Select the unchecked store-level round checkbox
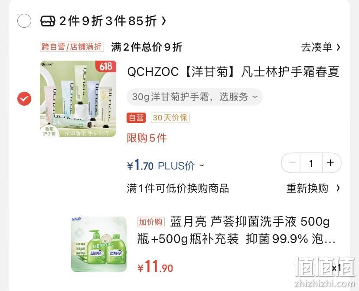 pyautogui.click(x=24, y=21)
